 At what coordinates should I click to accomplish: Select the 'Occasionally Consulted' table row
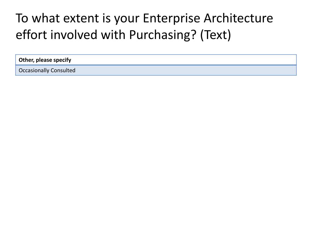click(156, 70)
